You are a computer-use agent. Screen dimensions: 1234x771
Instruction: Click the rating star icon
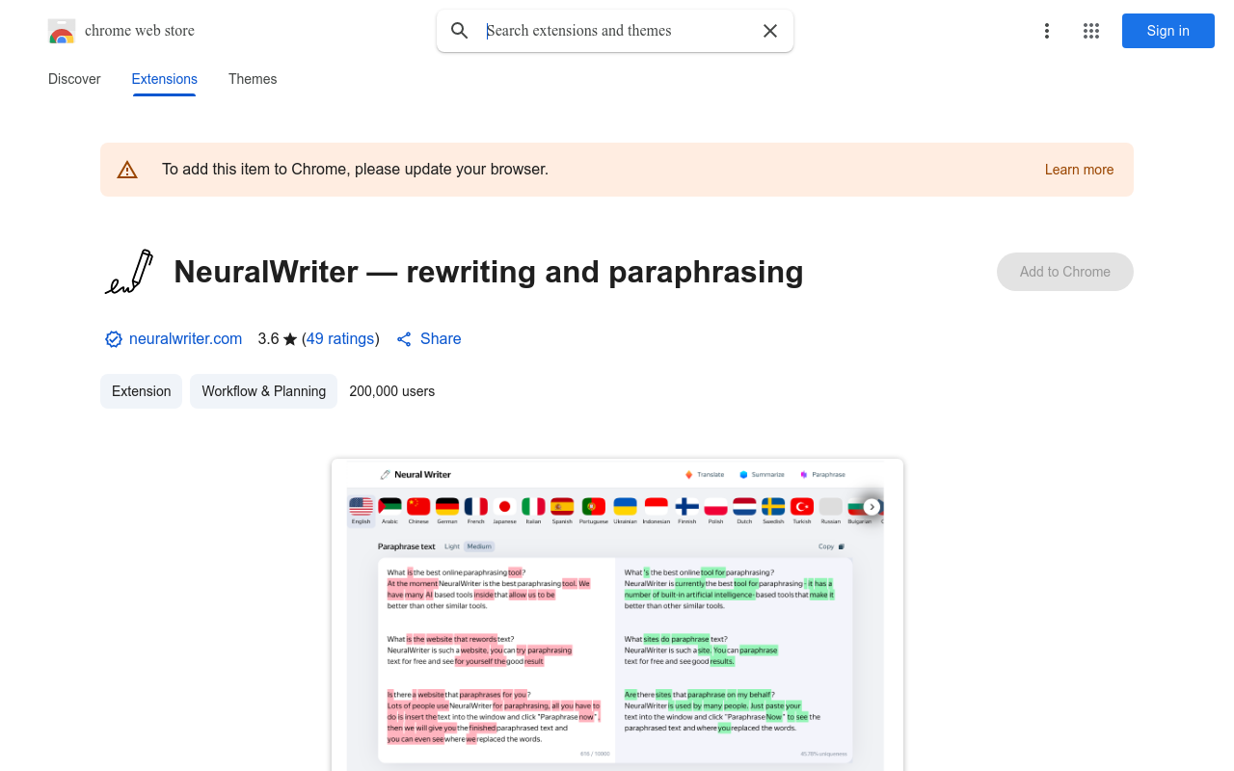tap(290, 339)
